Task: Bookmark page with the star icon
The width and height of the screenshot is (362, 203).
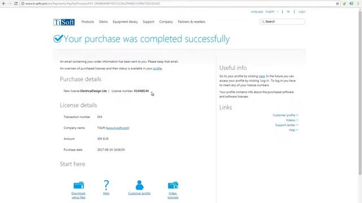Action: [337, 3]
